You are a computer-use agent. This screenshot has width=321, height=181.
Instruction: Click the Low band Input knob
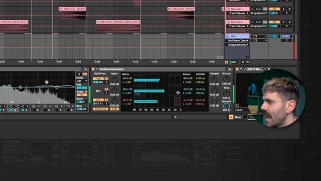click(115, 101)
